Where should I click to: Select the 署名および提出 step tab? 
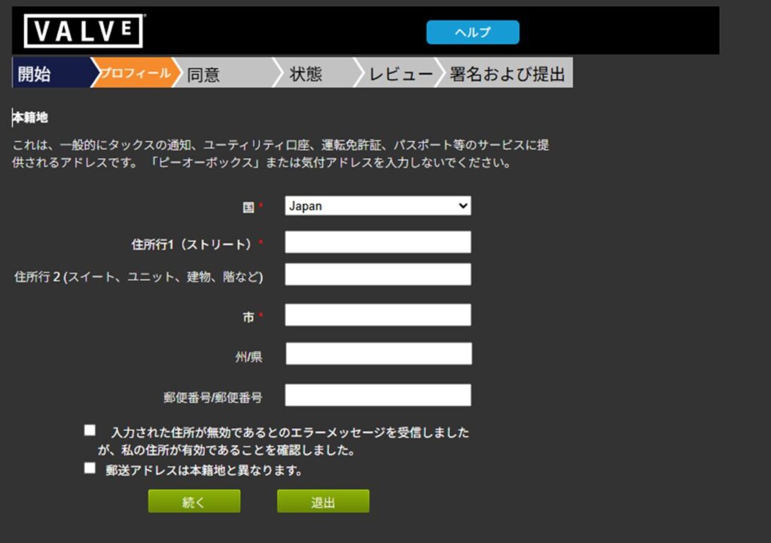pos(506,74)
